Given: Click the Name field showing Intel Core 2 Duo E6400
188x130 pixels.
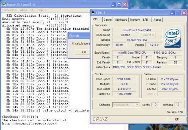Looking at the screenshot, I should point(137,30).
